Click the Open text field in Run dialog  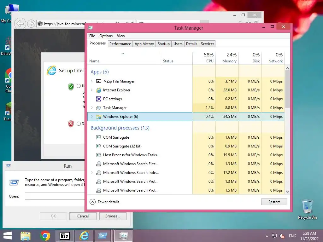[x=55, y=196]
